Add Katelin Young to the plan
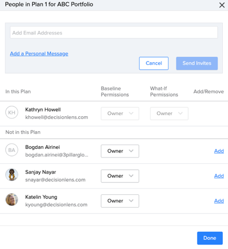 click(219, 201)
